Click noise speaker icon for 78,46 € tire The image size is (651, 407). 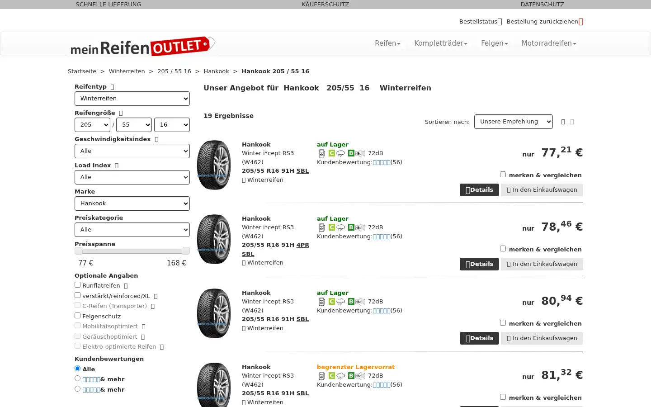[x=360, y=227]
